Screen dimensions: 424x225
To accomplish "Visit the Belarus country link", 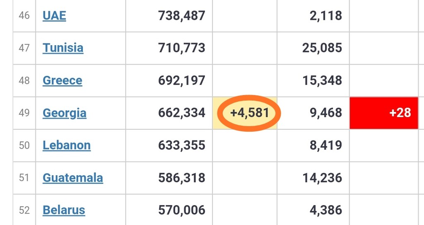I will (64, 210).
